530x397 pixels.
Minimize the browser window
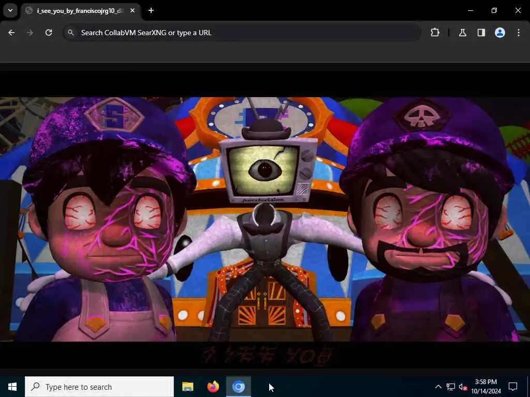pos(470,10)
